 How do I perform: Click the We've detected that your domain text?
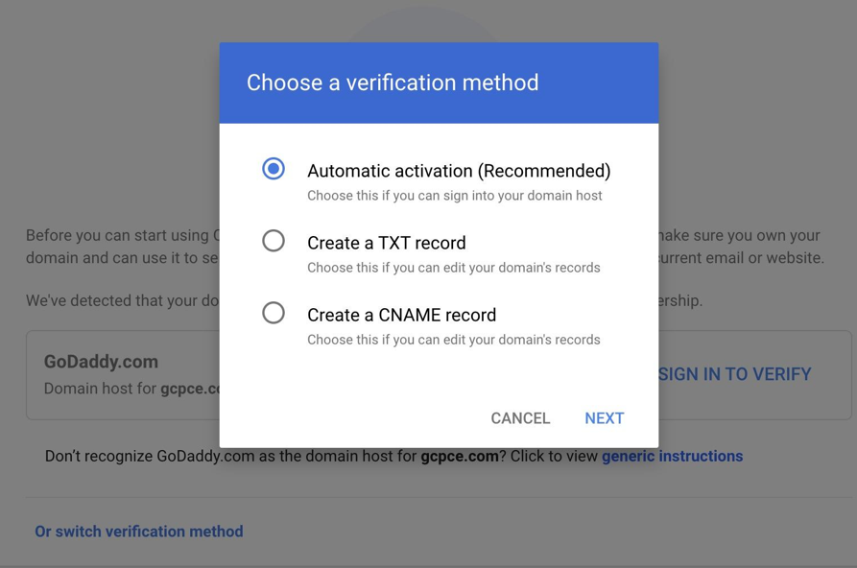coord(122,300)
